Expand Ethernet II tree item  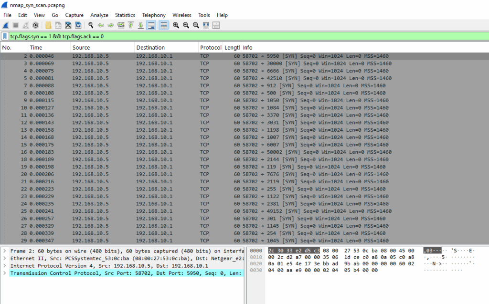click(5, 259)
